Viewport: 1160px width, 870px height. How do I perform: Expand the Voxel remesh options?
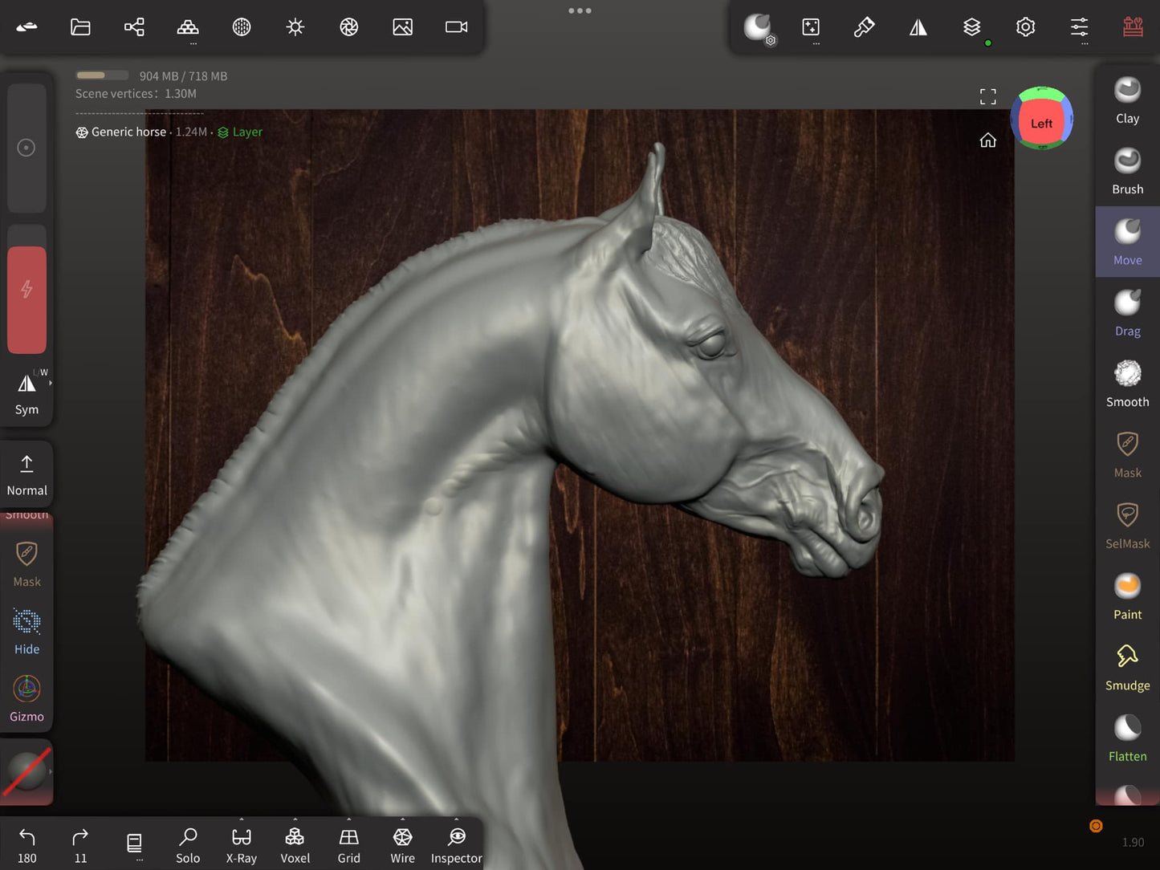pos(295,820)
